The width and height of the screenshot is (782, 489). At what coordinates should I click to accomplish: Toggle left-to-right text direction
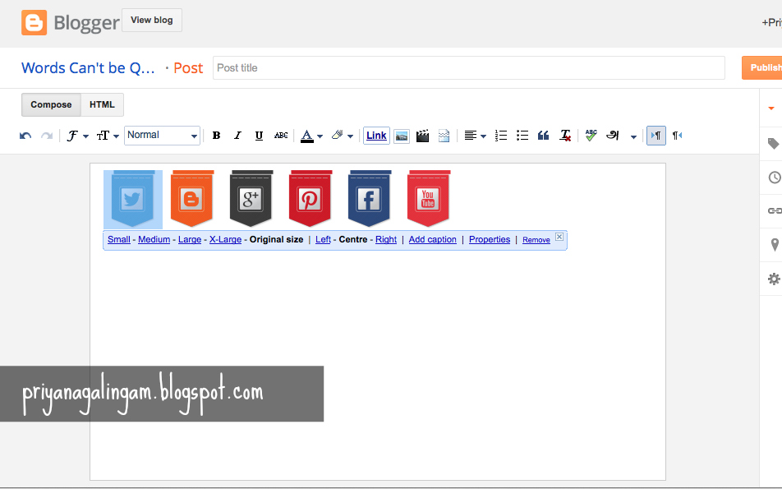tap(655, 136)
